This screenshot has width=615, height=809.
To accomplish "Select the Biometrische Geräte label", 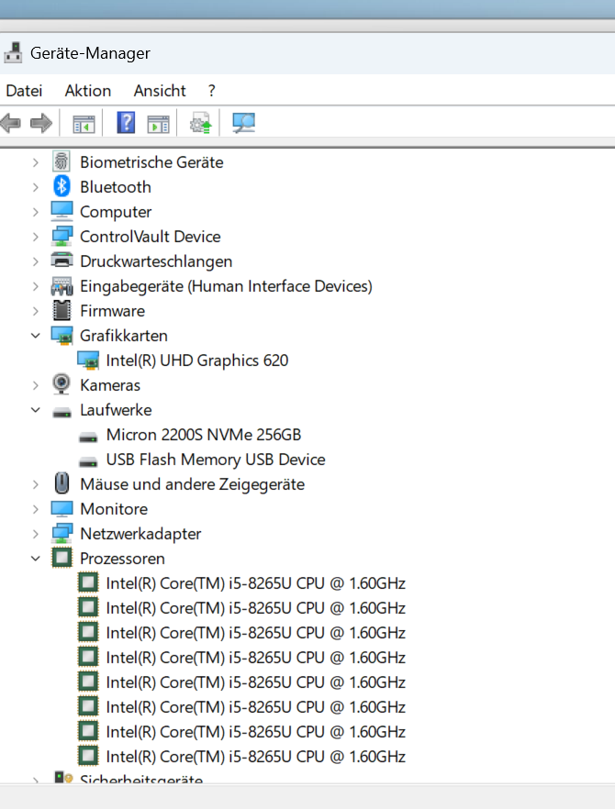I will click(151, 162).
